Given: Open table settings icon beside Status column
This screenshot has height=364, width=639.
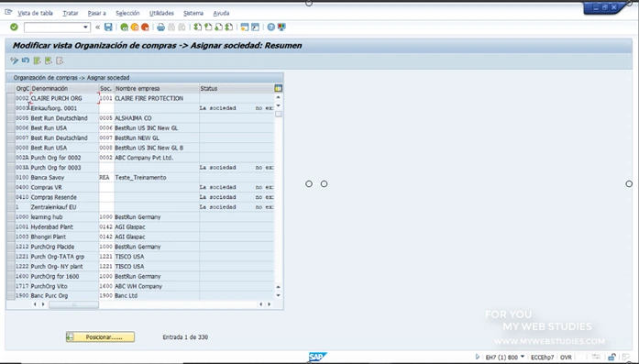Looking at the screenshot, I should pyautogui.click(x=279, y=88).
